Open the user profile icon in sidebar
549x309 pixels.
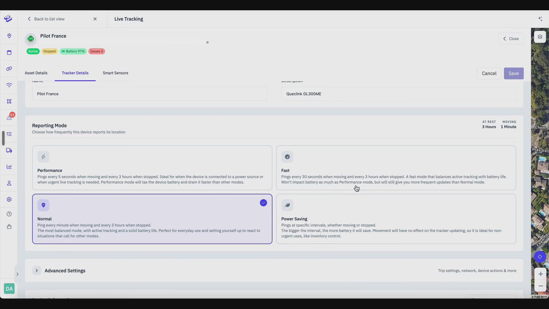[x=9, y=183]
